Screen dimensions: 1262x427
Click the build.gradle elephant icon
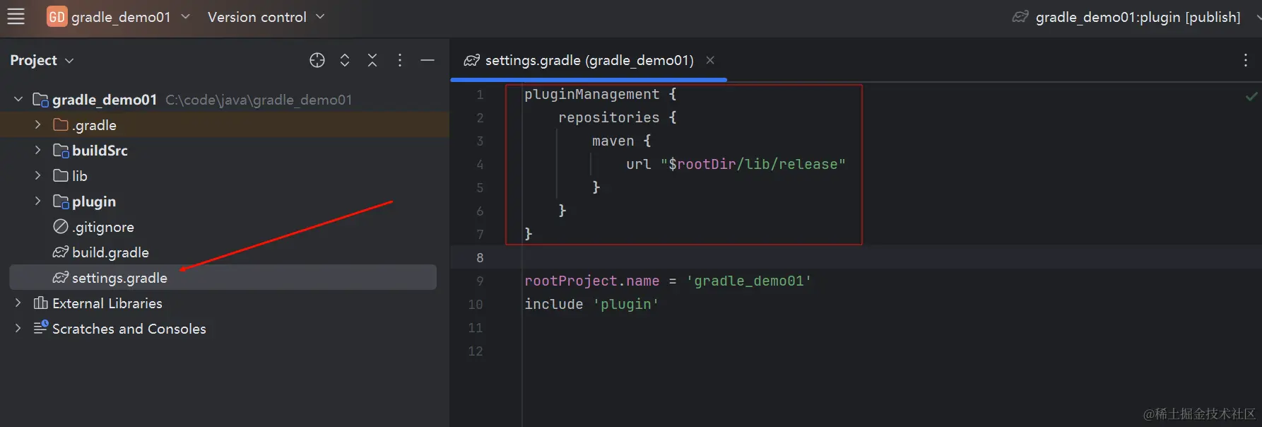(61, 252)
